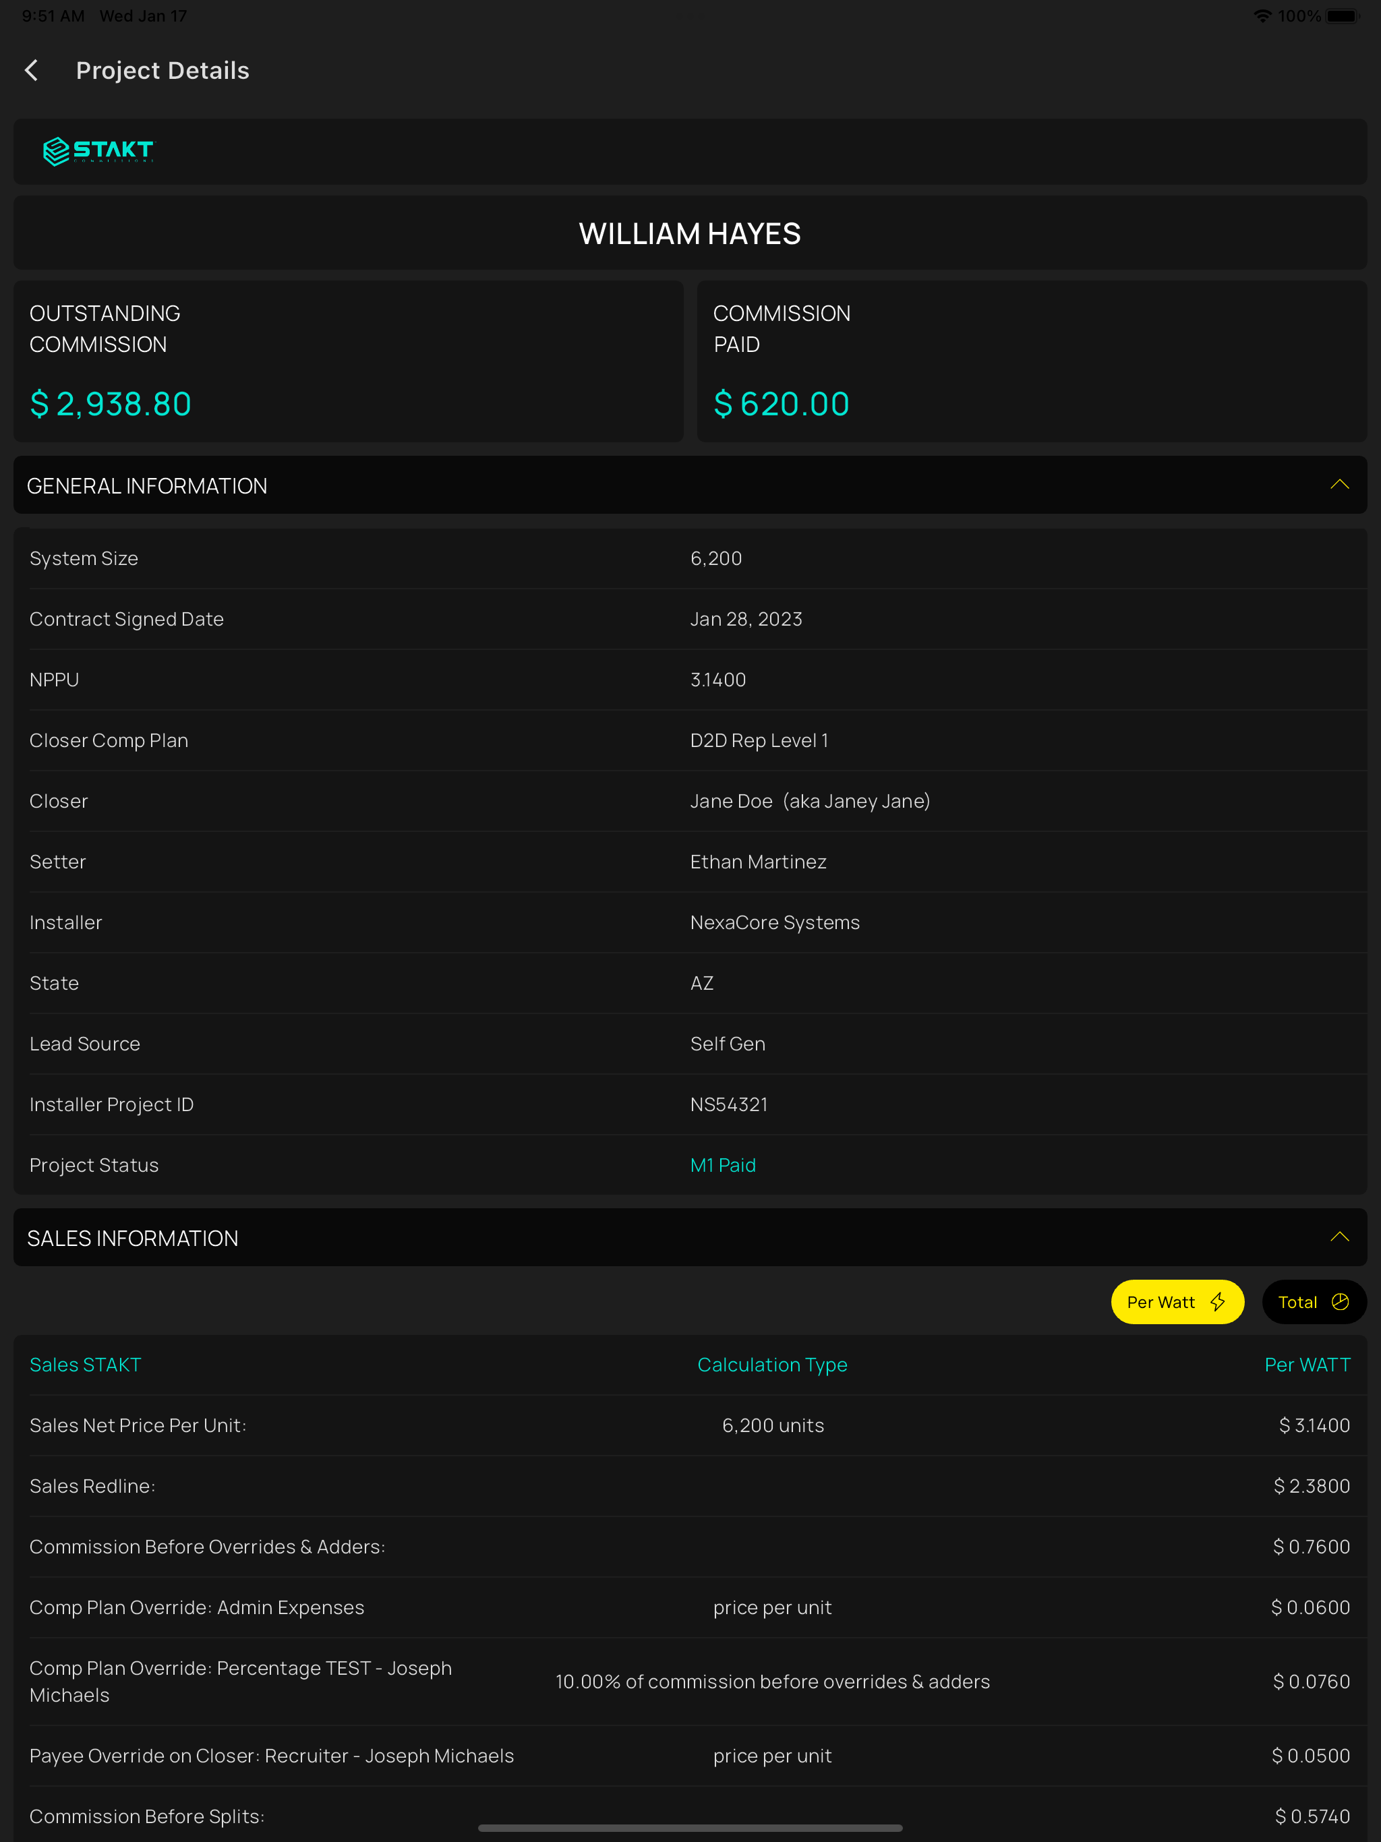Tap the William Hayes name banner

click(x=690, y=233)
